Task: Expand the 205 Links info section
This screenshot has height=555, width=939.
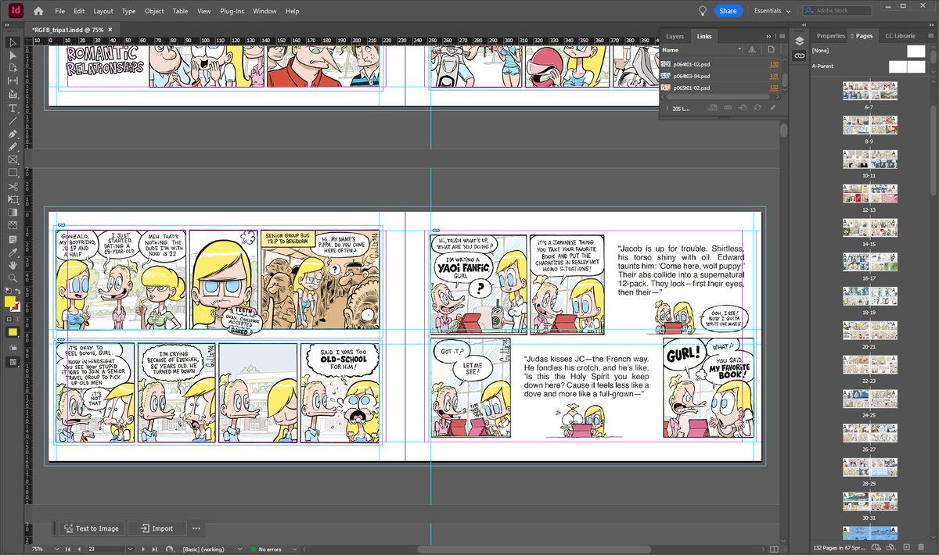Action: tap(667, 108)
